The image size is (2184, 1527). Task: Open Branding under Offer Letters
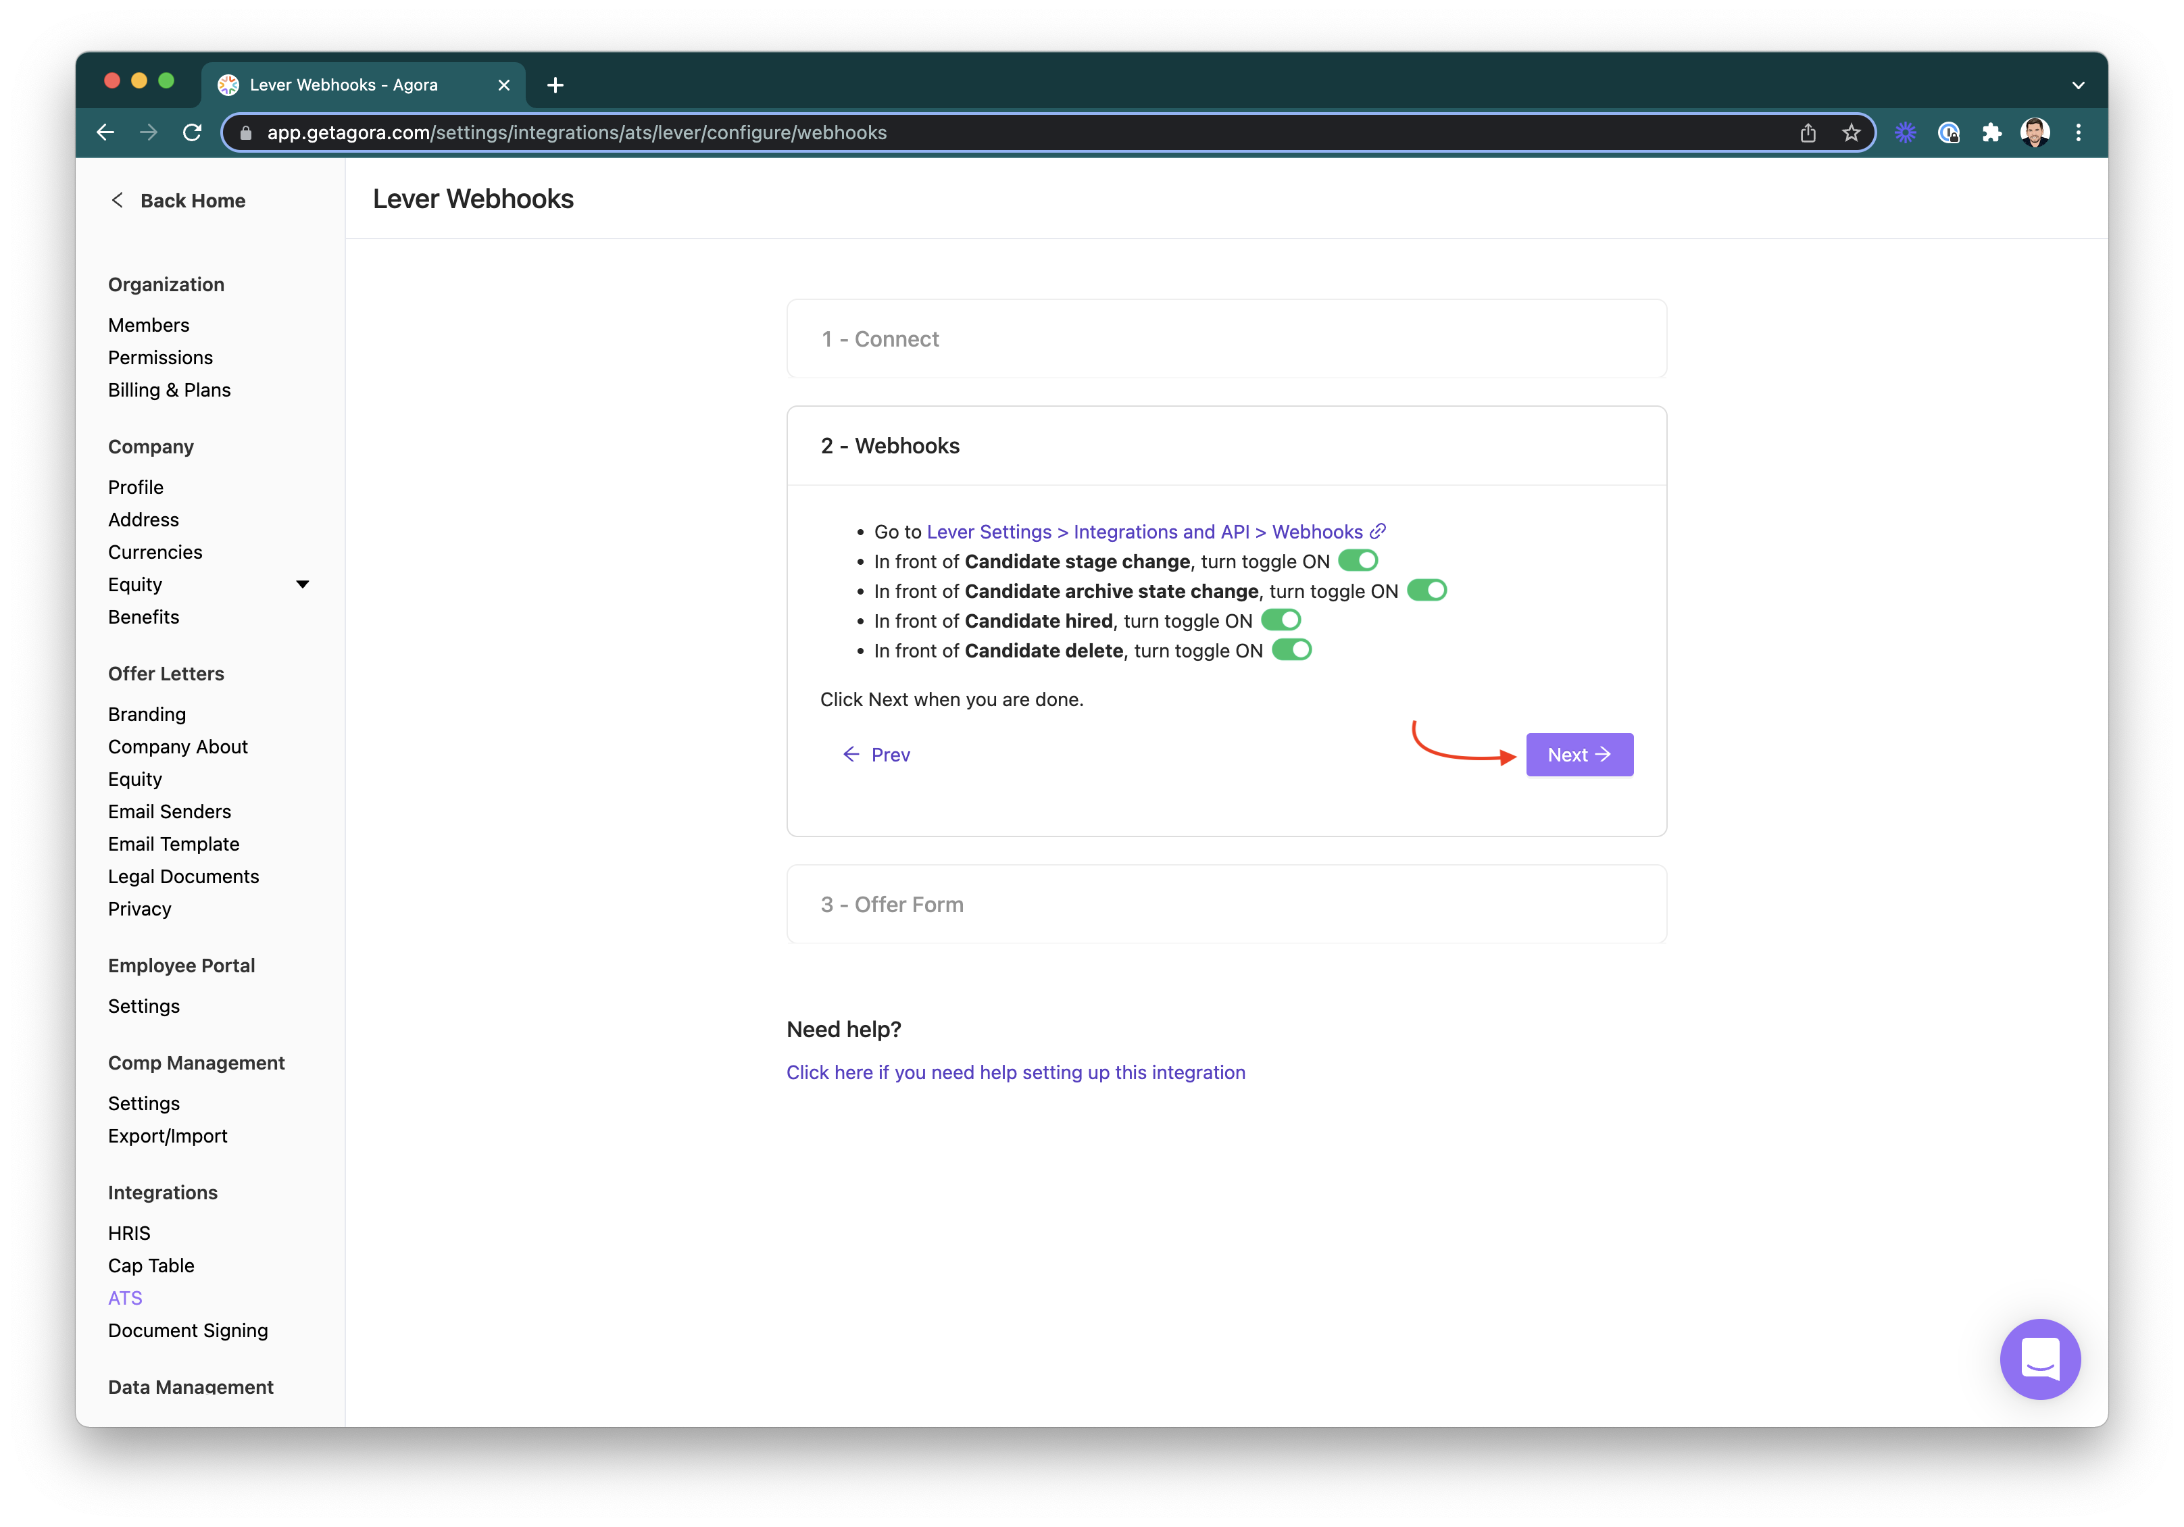(x=147, y=714)
